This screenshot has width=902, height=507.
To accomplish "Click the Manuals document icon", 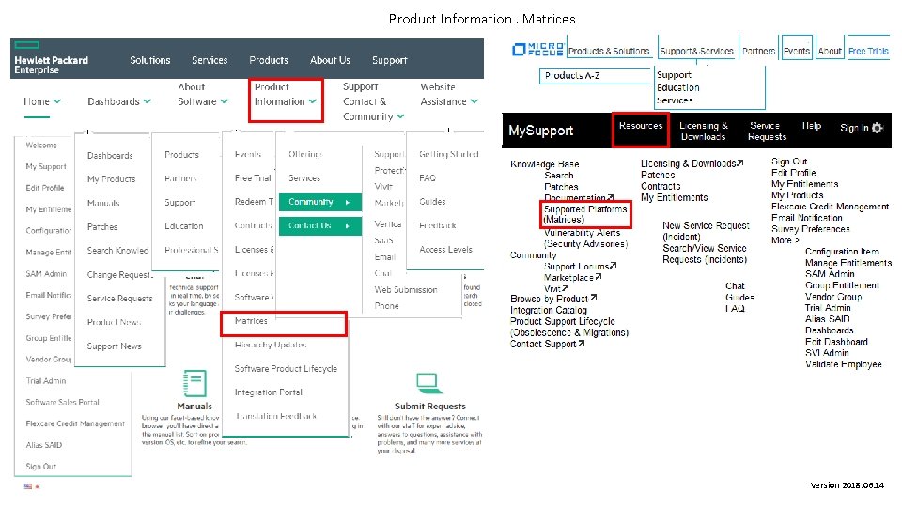I will click(194, 383).
